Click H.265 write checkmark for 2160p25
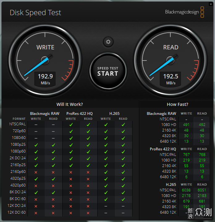215x222 pixels. tap(106, 165)
